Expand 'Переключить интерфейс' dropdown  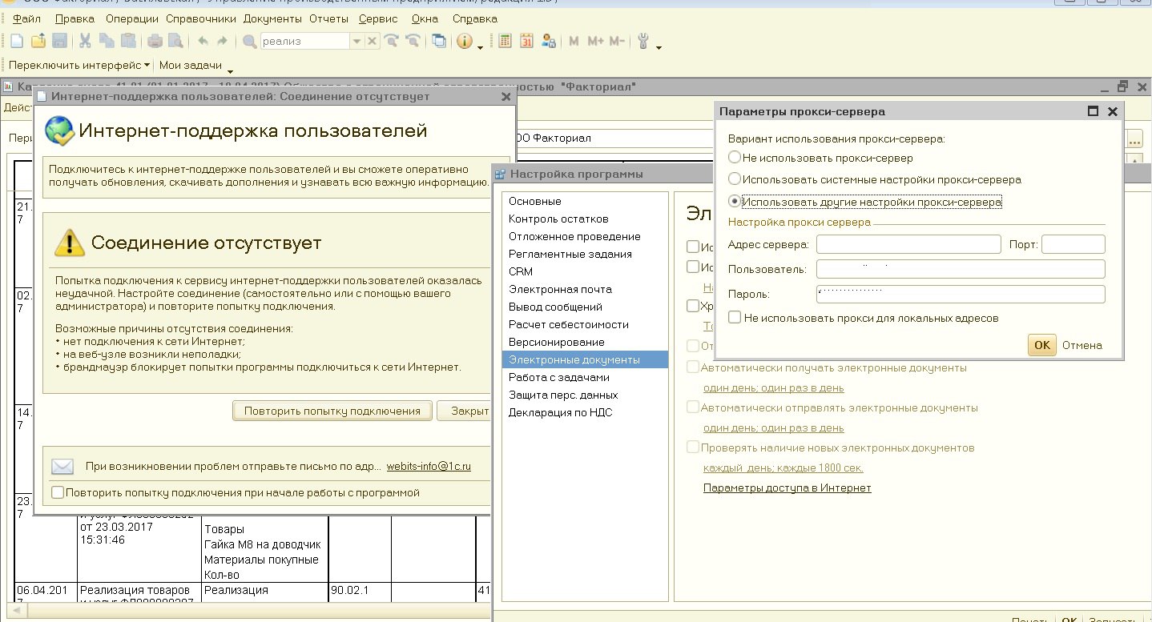[147, 66]
